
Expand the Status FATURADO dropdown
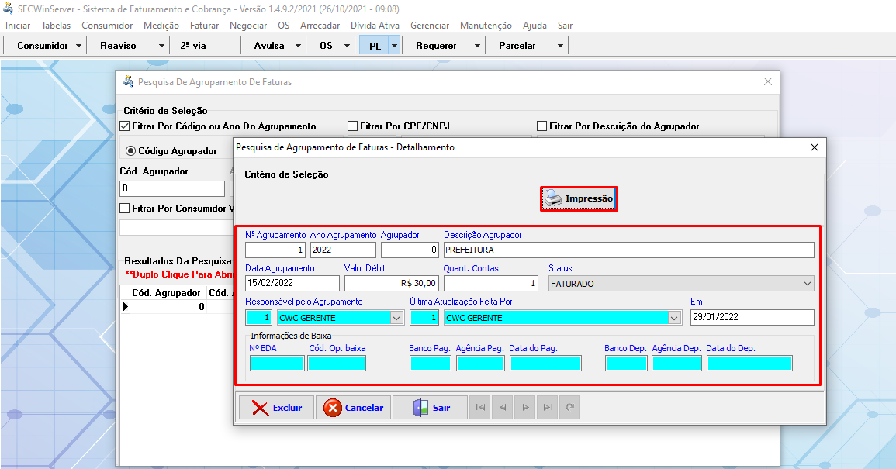(x=807, y=284)
